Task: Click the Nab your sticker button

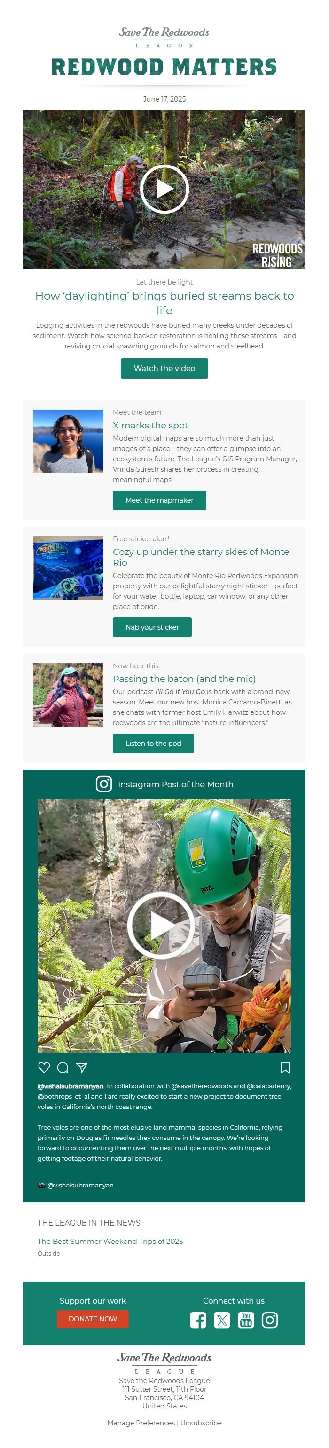Action: (152, 627)
